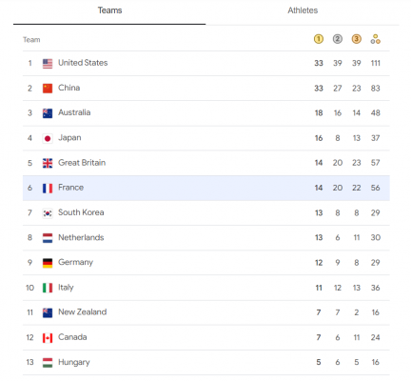This screenshot has width=411, height=381.
Task: Open the France team row
Action: coord(206,188)
